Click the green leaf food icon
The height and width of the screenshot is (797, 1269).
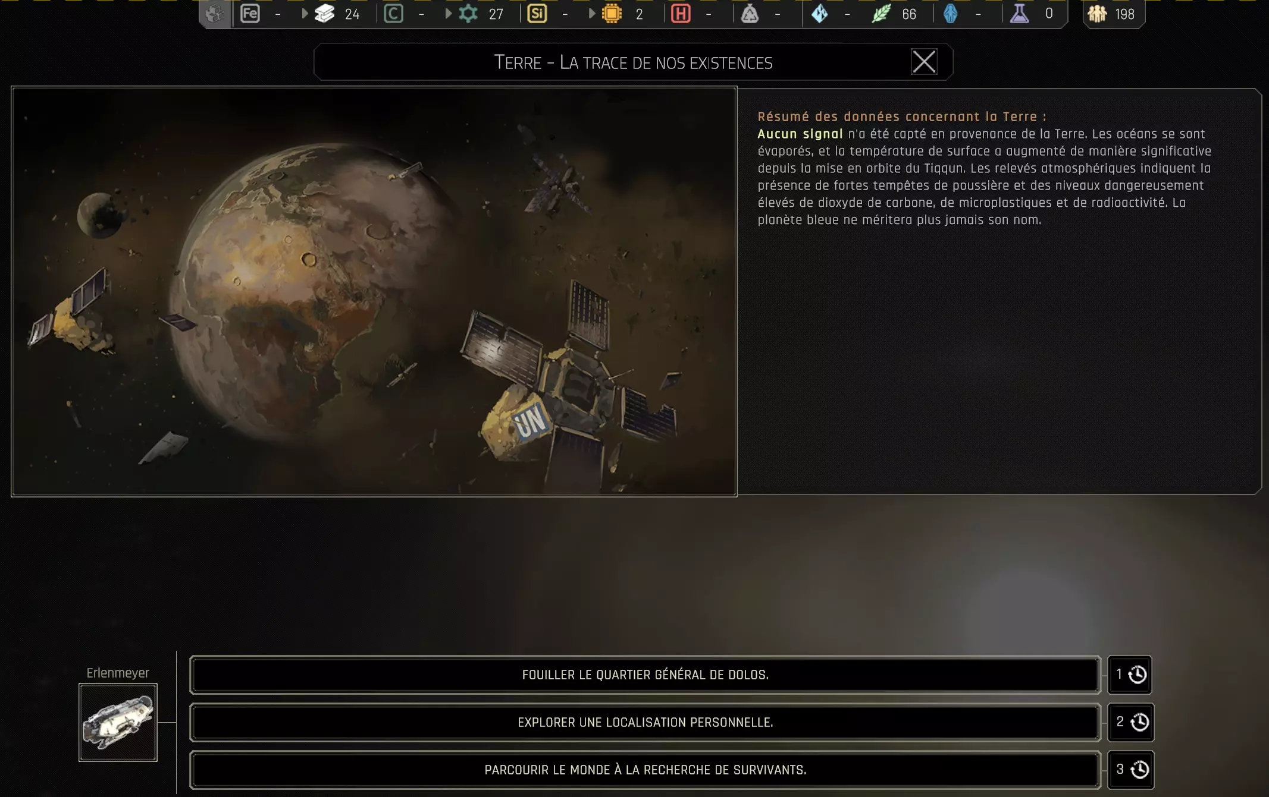coord(881,13)
